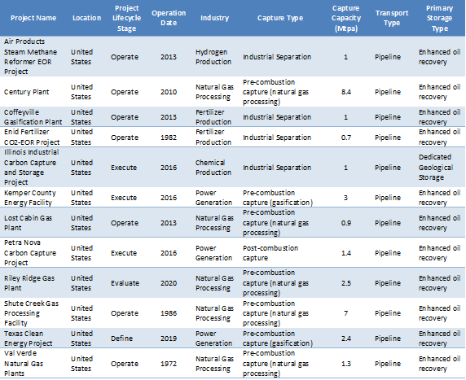Click the 'Hydrogen Production' industry cell
The width and height of the screenshot is (466, 380).
point(213,57)
